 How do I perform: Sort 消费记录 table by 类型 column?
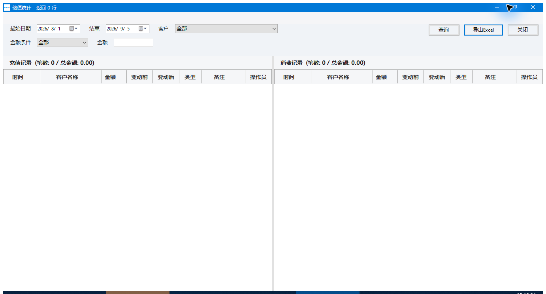tap(461, 77)
